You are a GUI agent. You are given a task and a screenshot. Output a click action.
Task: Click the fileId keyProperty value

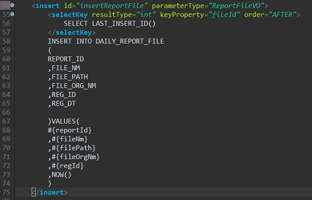[224, 15]
